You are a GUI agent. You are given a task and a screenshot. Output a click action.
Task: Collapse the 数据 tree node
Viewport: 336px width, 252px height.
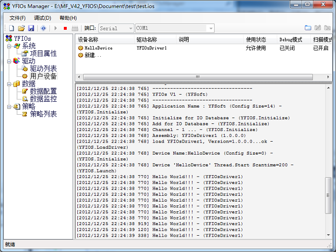9,84
